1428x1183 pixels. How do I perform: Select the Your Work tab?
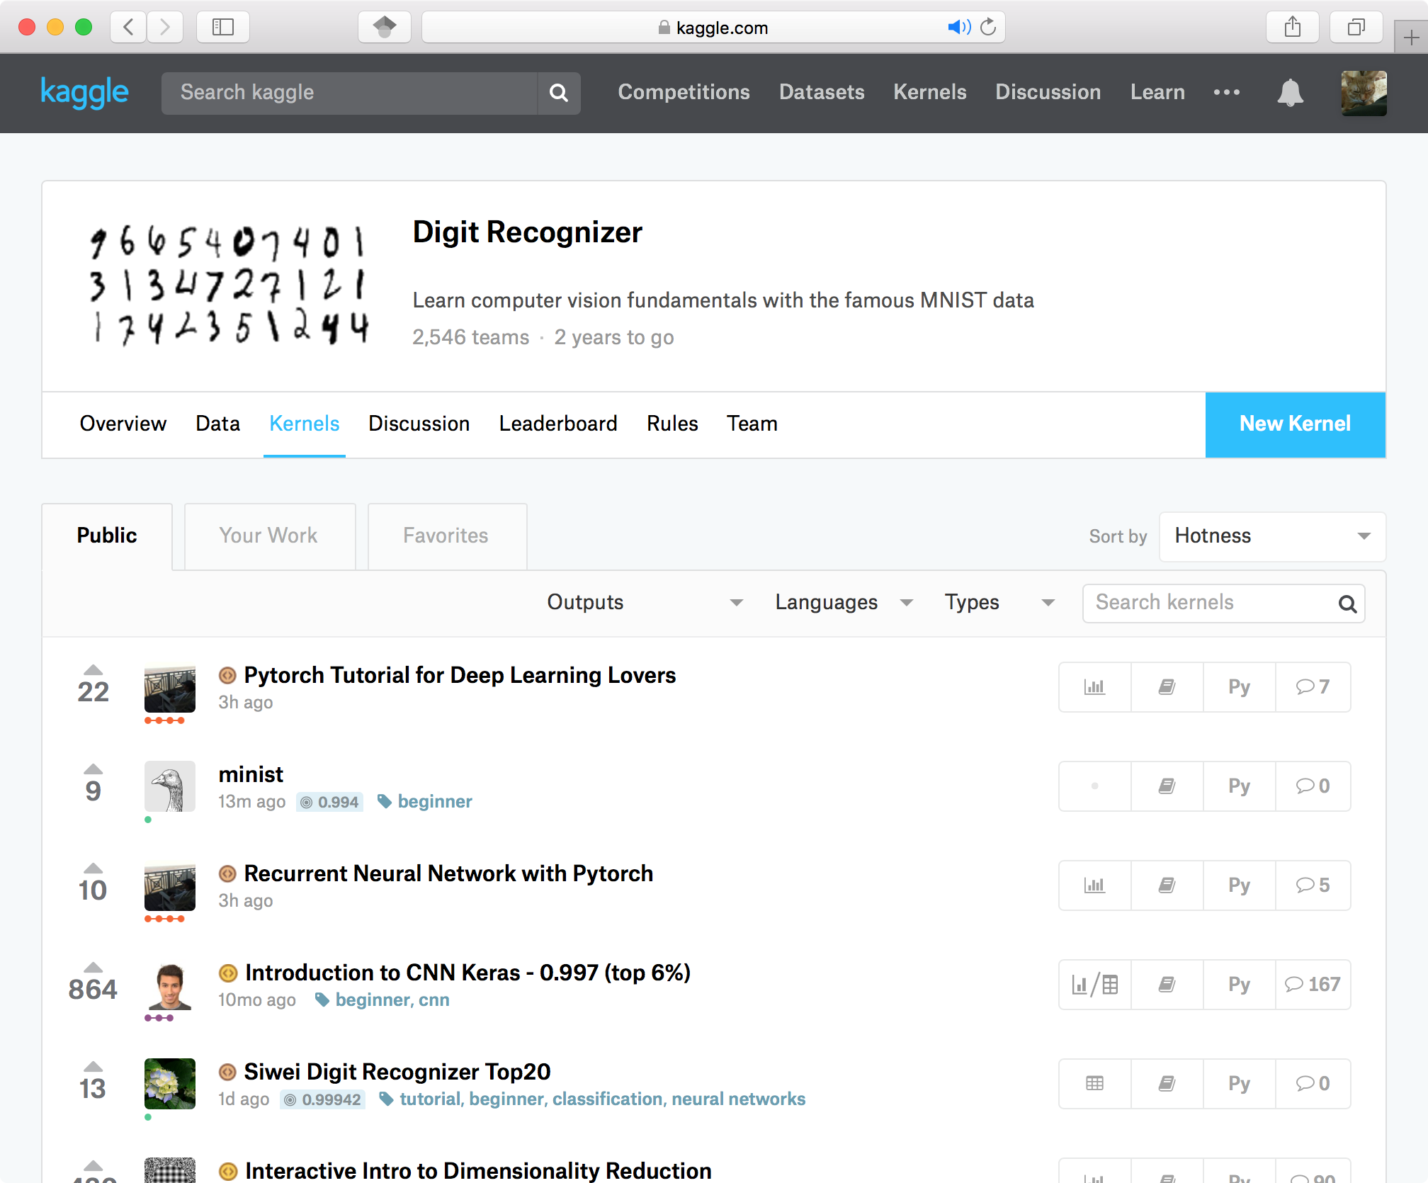point(268,536)
